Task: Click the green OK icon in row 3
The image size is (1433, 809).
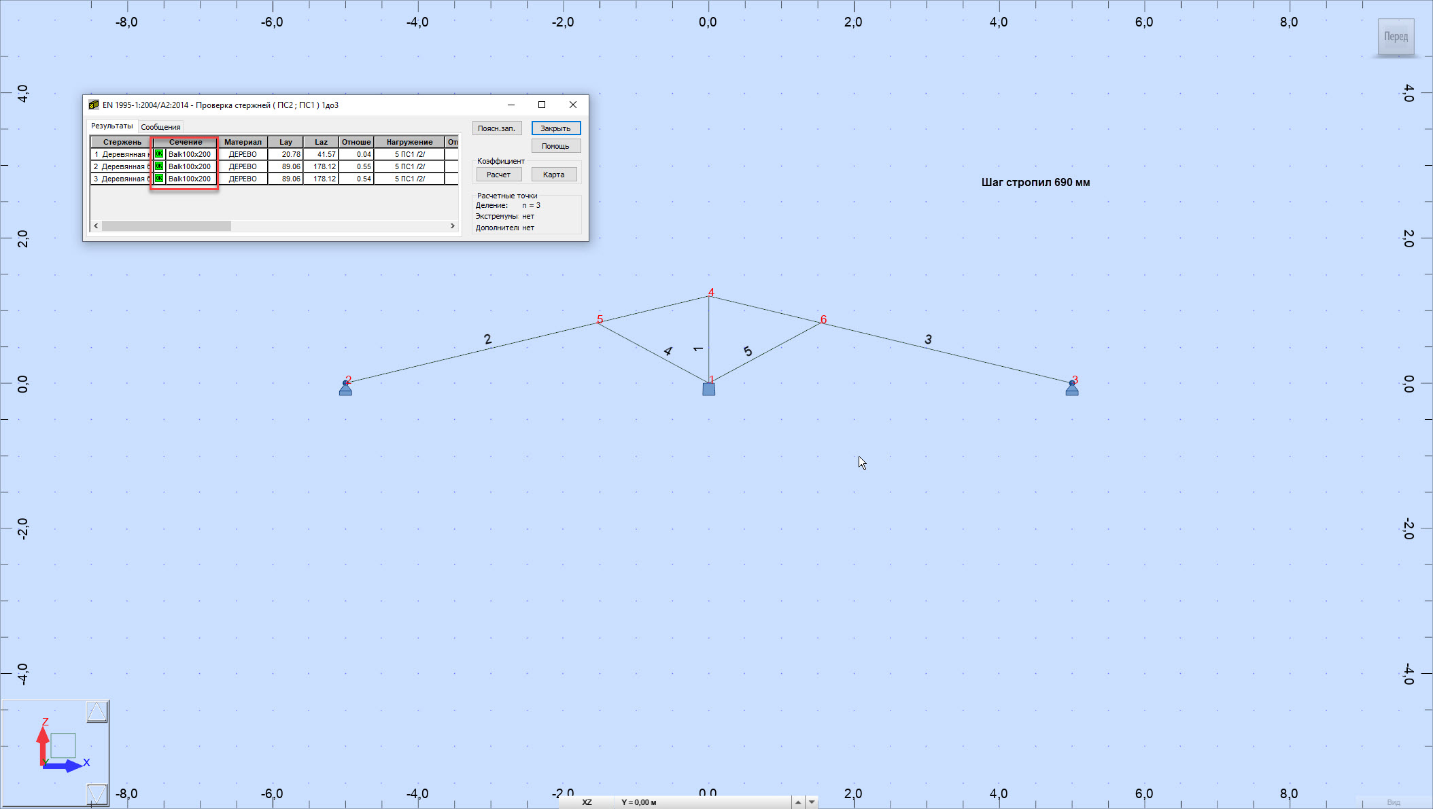Action: click(159, 179)
